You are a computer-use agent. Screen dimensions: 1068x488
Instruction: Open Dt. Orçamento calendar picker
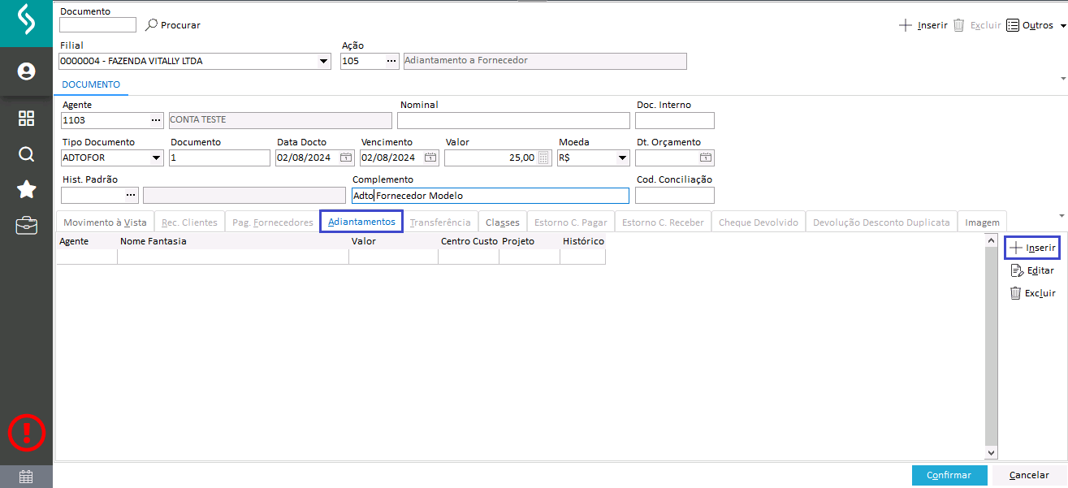coord(706,158)
